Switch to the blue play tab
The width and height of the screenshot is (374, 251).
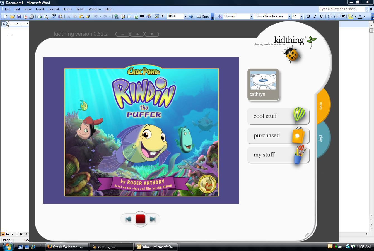[x=323, y=138]
